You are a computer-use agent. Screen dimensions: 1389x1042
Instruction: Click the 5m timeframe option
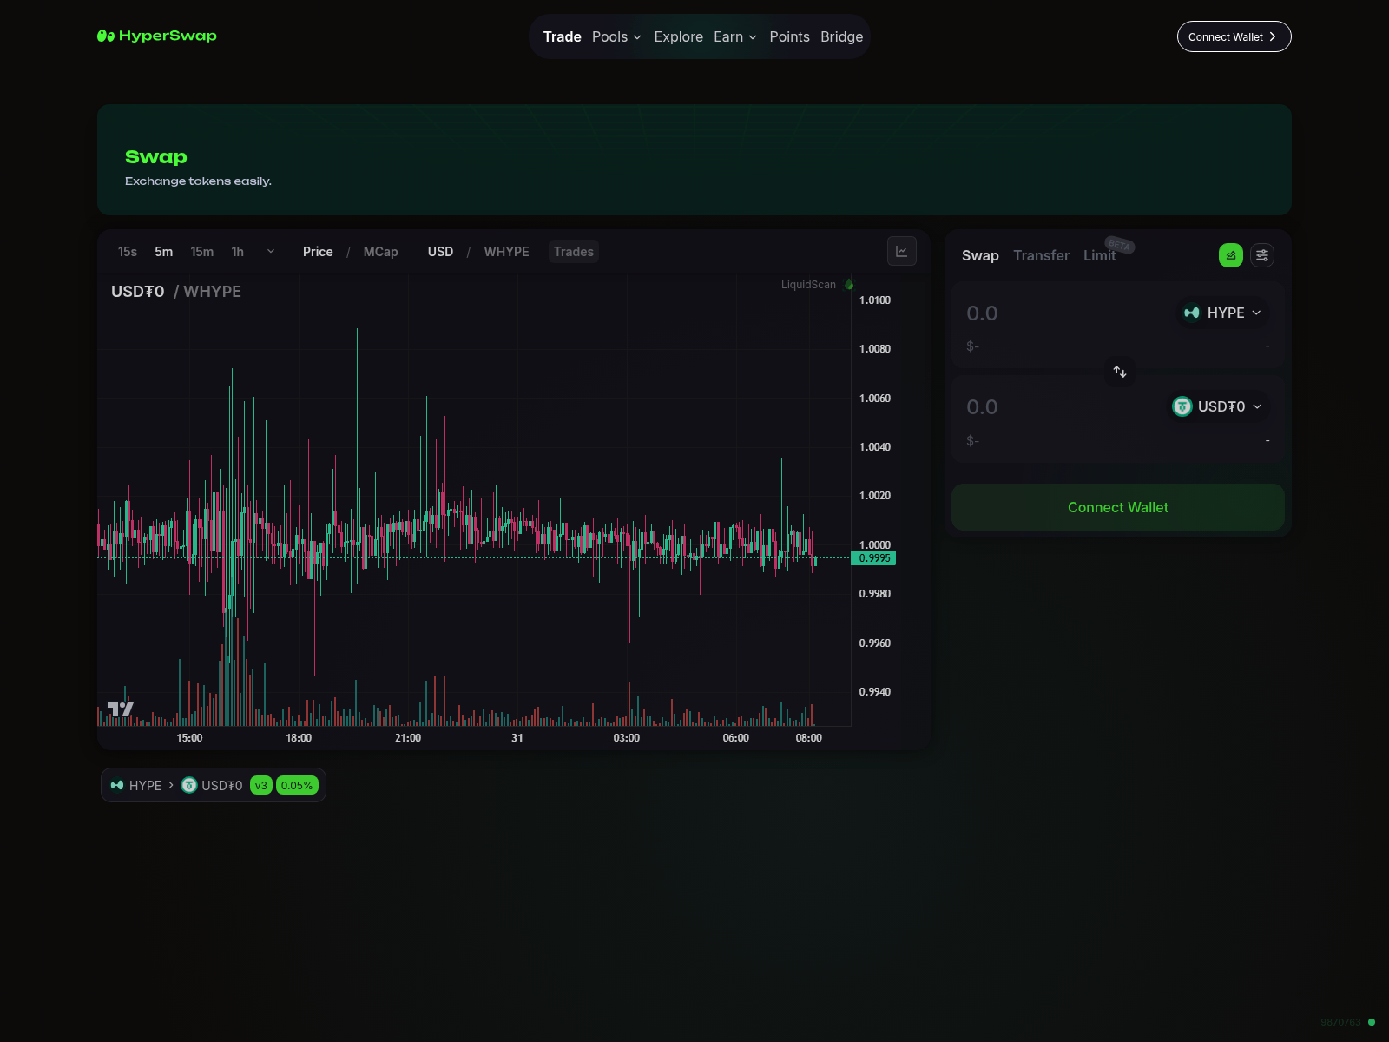pos(164,252)
